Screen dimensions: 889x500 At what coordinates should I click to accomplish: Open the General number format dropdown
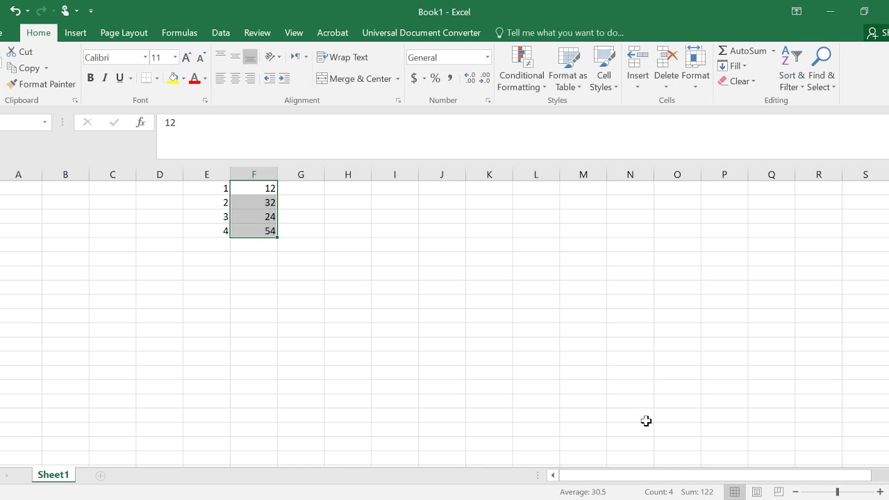coord(487,57)
